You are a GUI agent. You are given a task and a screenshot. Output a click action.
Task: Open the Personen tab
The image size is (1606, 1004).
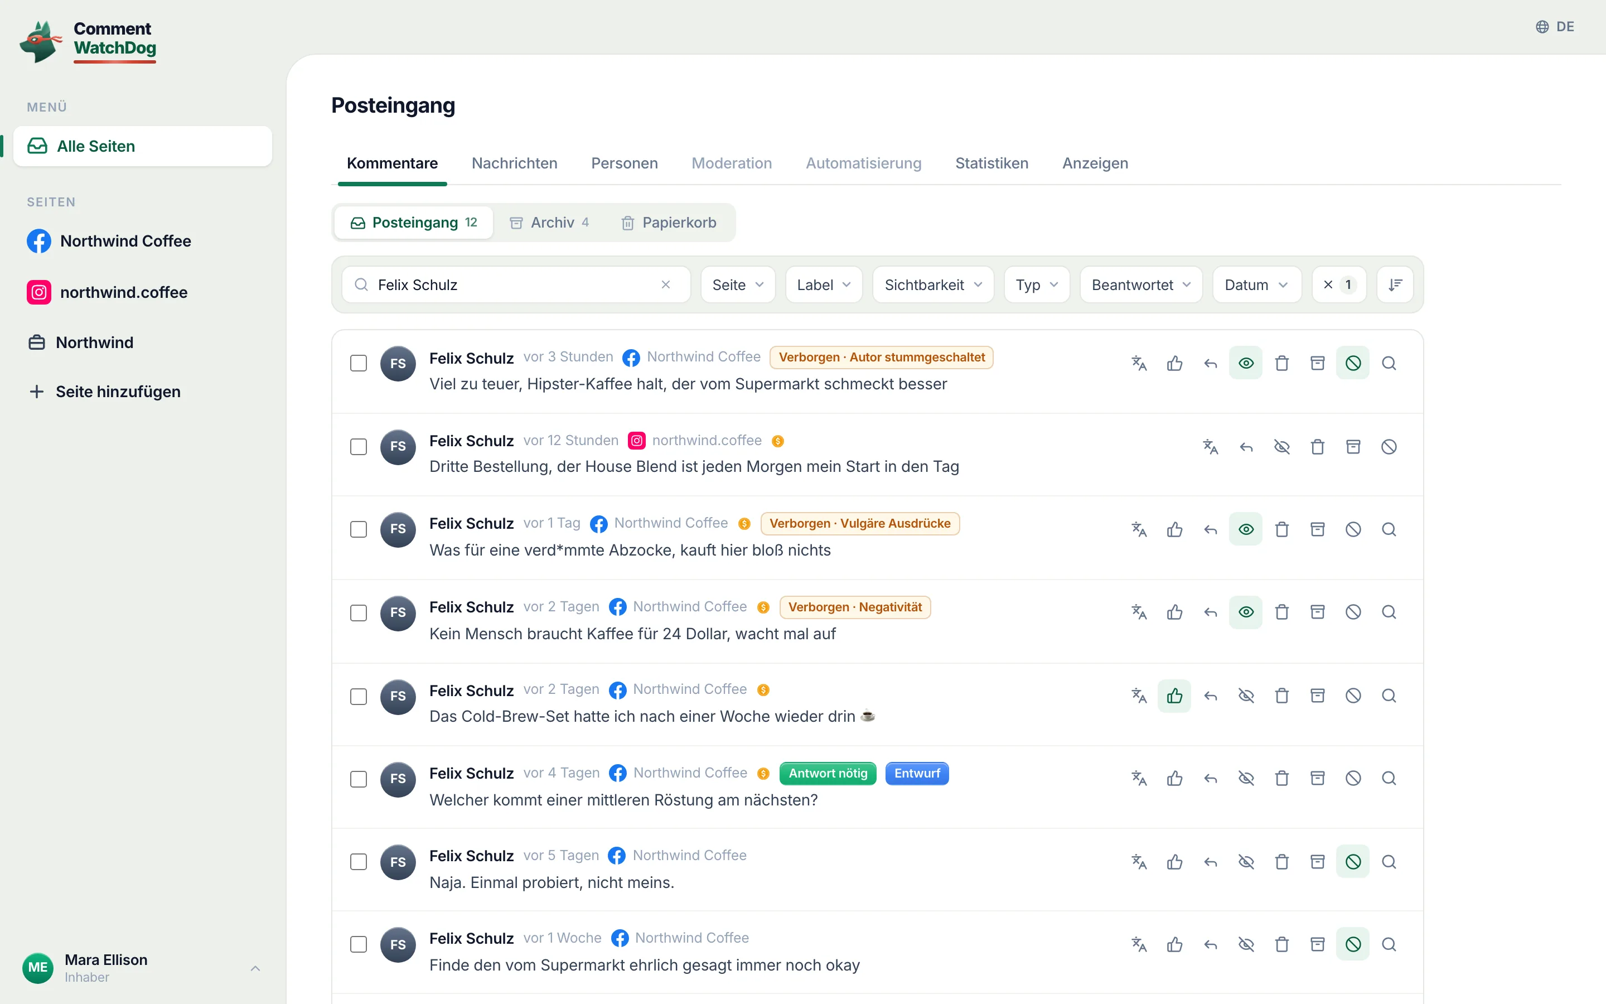(625, 163)
